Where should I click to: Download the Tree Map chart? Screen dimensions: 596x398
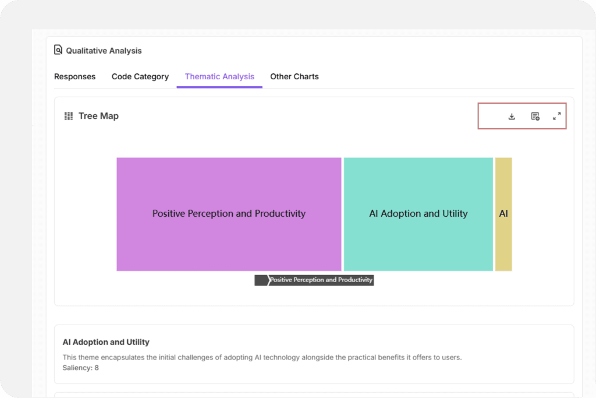pos(512,117)
